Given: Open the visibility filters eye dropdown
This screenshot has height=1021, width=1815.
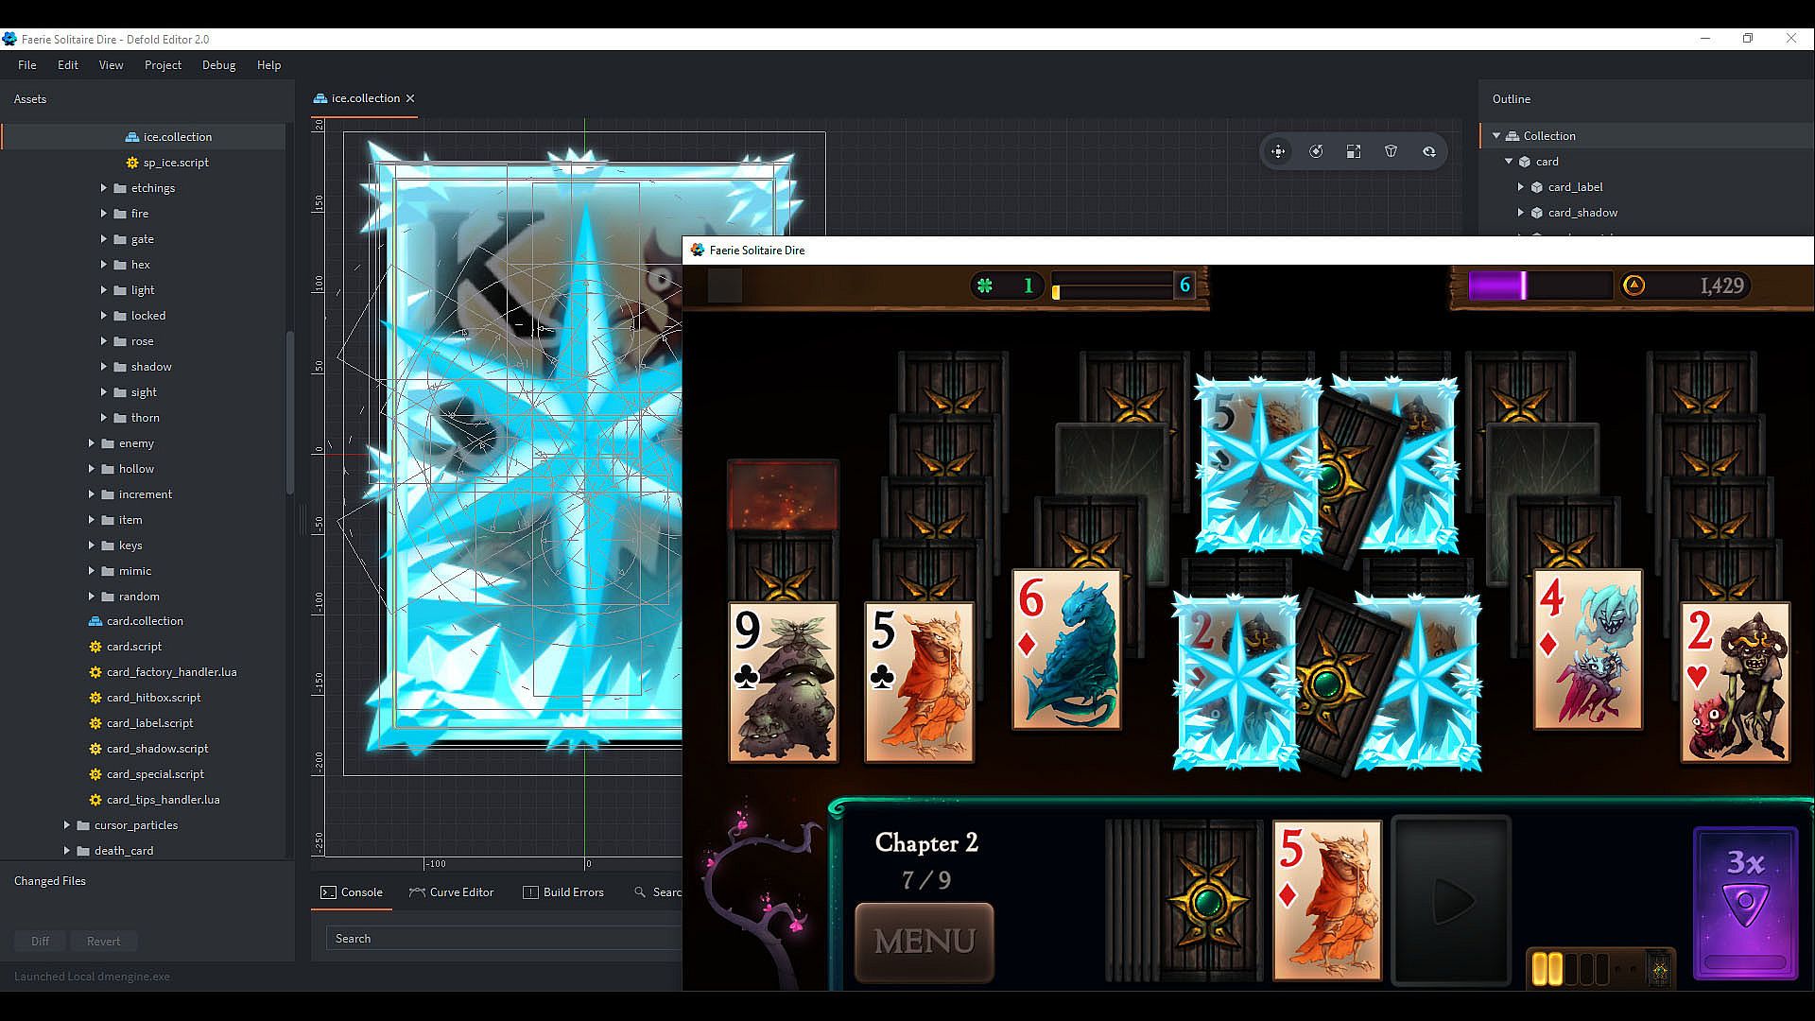Looking at the screenshot, I should click(1428, 151).
